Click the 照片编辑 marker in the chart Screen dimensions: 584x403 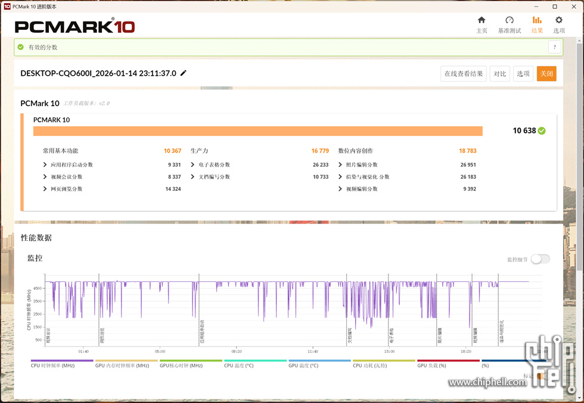[x=440, y=335]
